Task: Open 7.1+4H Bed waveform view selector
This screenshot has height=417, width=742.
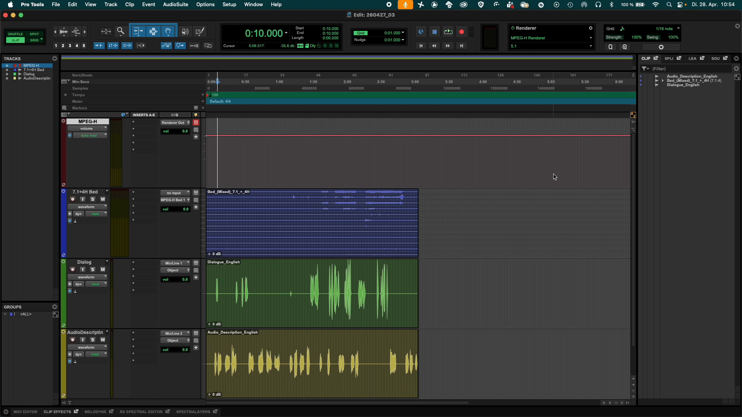Action: (x=87, y=207)
